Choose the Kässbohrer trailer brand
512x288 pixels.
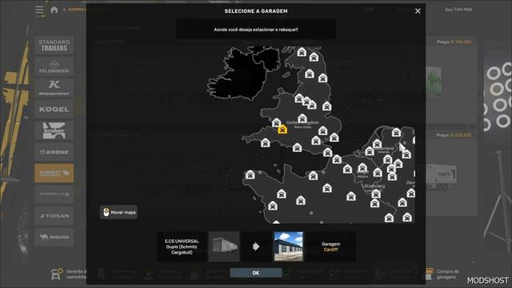pyautogui.click(x=54, y=88)
